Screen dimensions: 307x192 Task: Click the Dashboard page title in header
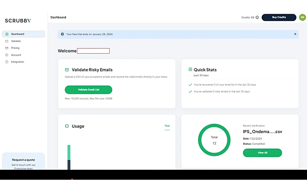click(x=58, y=17)
